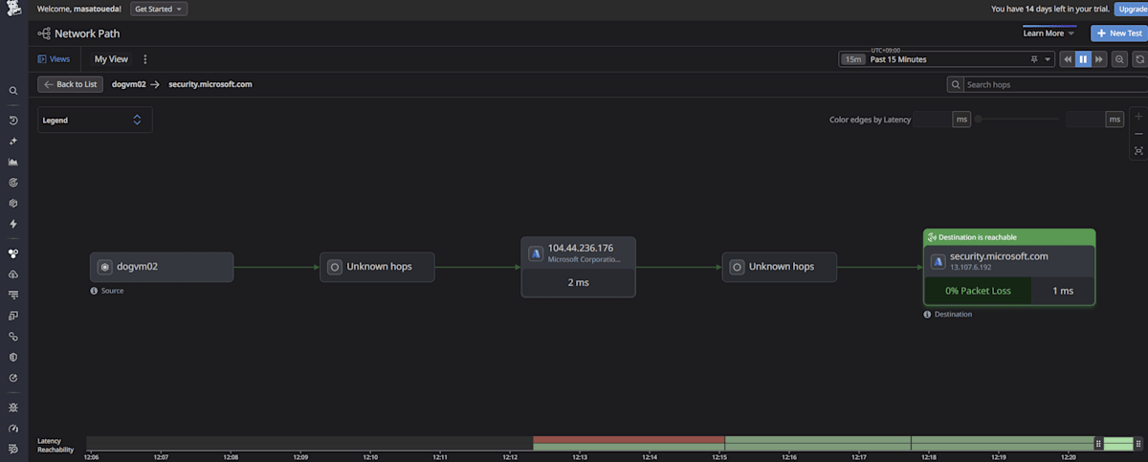Image resolution: width=1148 pixels, height=462 pixels.
Task: Click the target-shaped monitors sidebar icon
Action: point(13,182)
